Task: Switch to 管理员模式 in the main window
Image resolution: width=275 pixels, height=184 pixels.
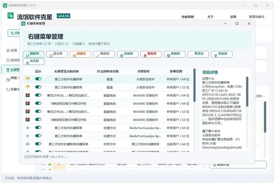Action: (x=256, y=17)
